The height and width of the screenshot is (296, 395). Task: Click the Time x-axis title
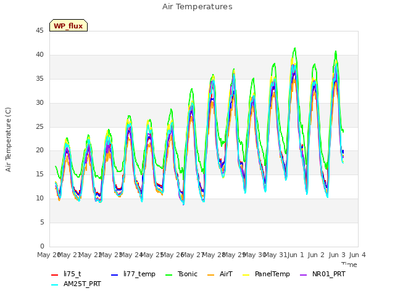tap(349, 265)
